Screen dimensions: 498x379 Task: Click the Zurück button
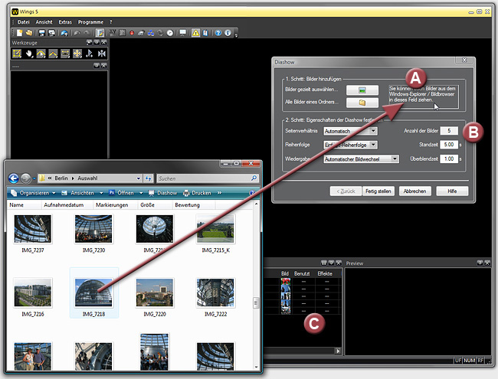[x=346, y=191]
